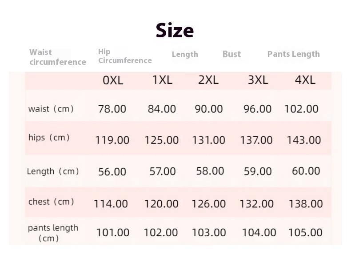Screen dimensions: 351x254
Task: Click the 59.00 length cell
Action: (258, 171)
